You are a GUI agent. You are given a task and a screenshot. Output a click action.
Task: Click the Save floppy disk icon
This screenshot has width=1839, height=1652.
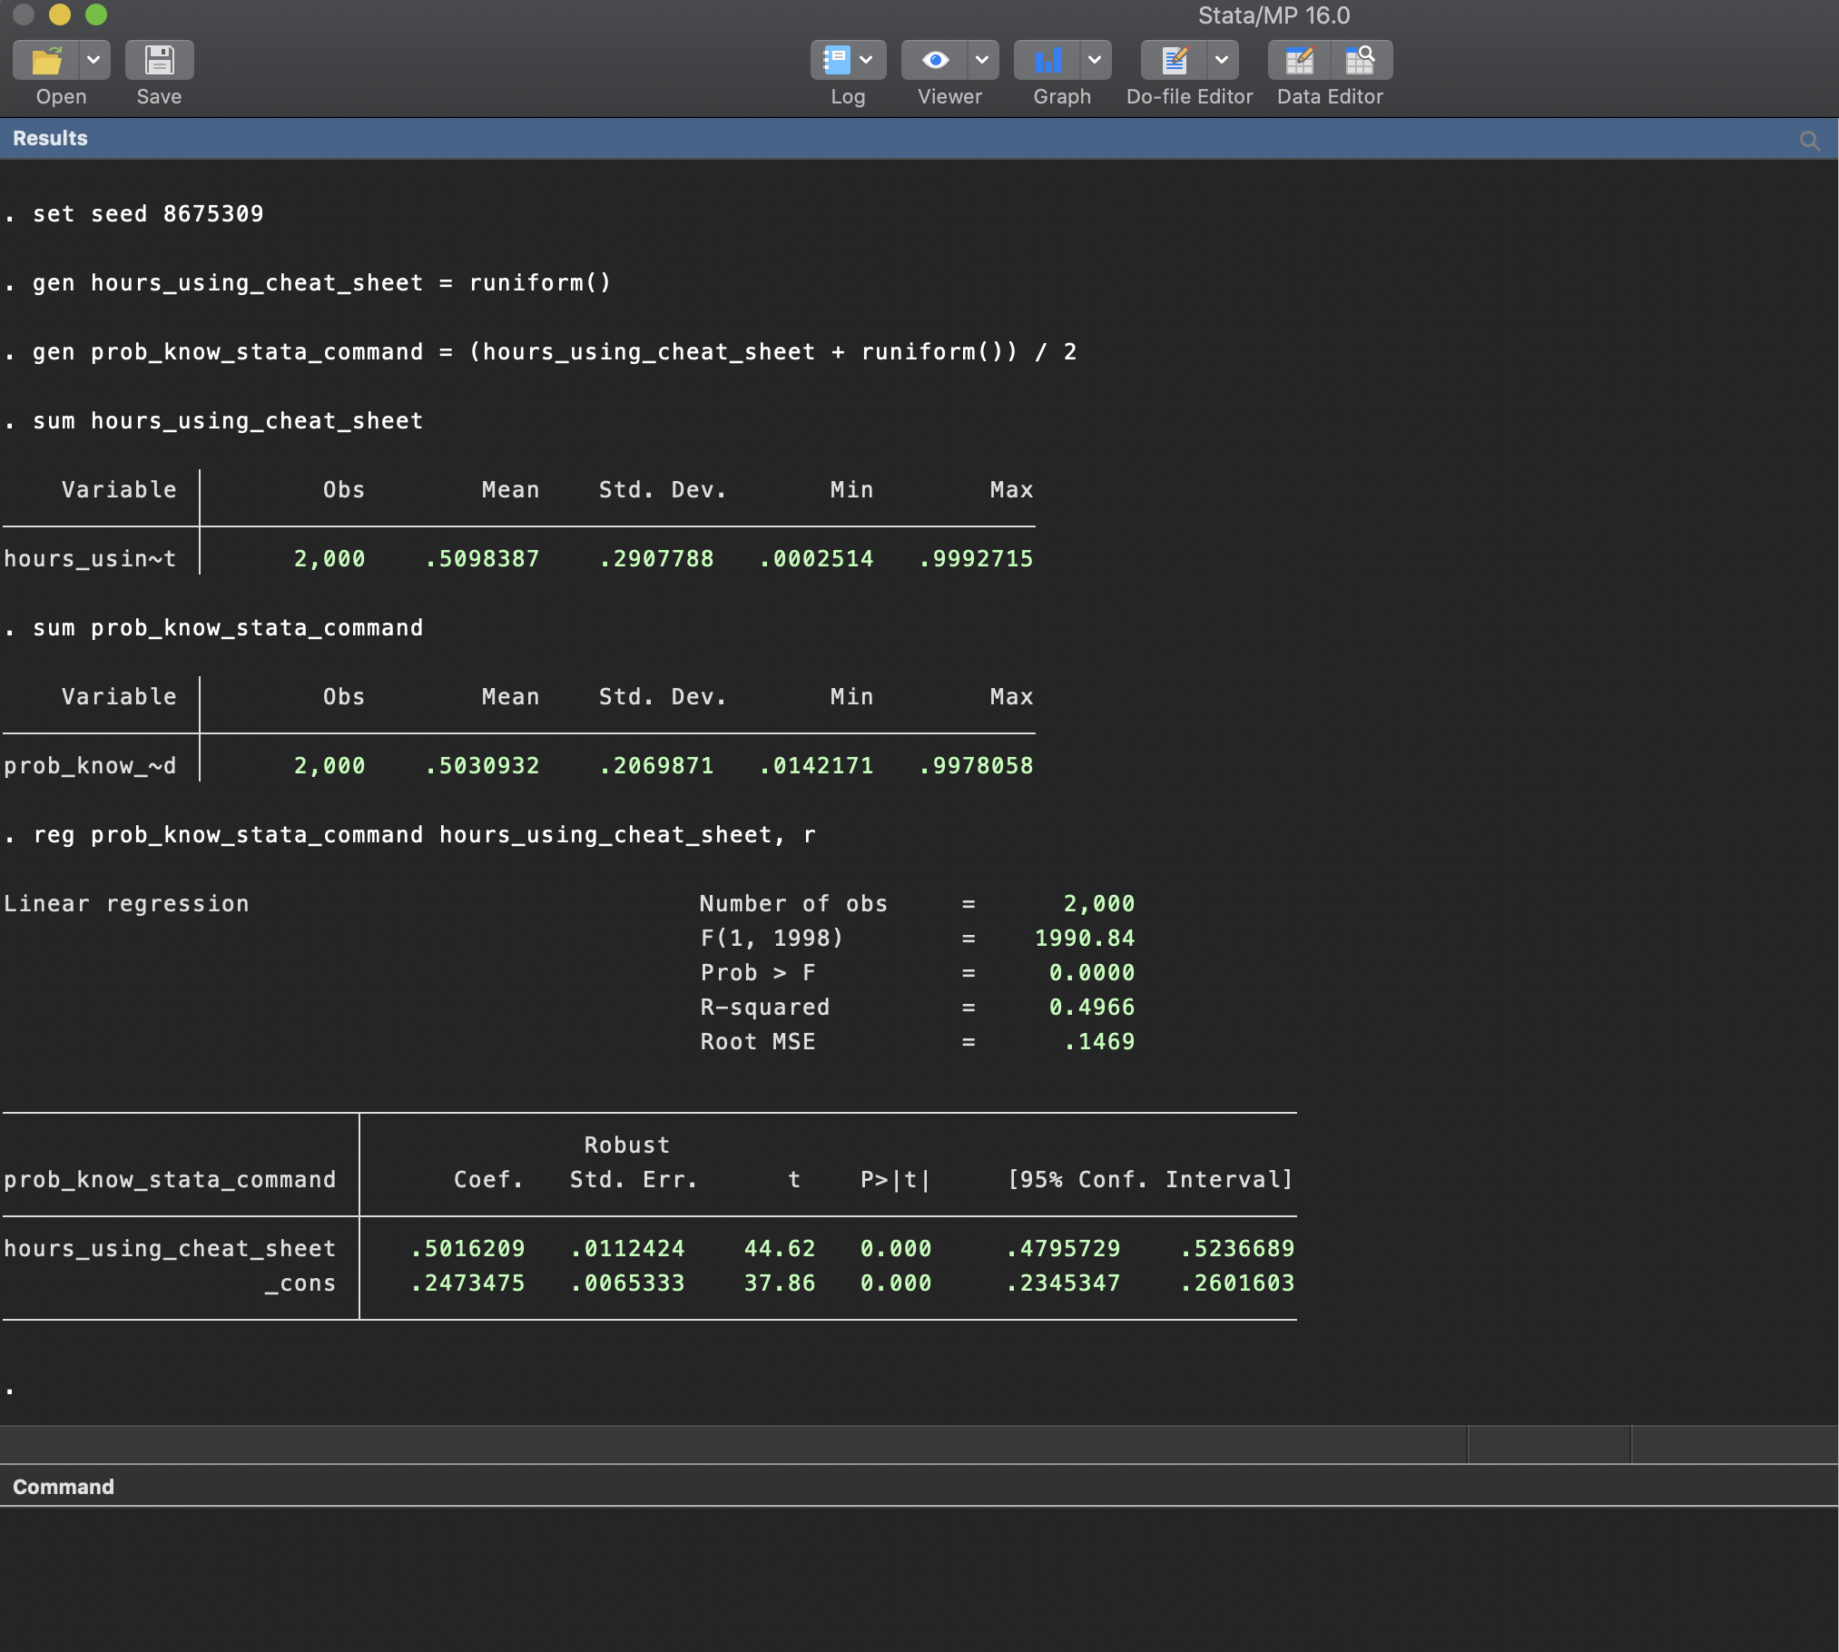[159, 61]
